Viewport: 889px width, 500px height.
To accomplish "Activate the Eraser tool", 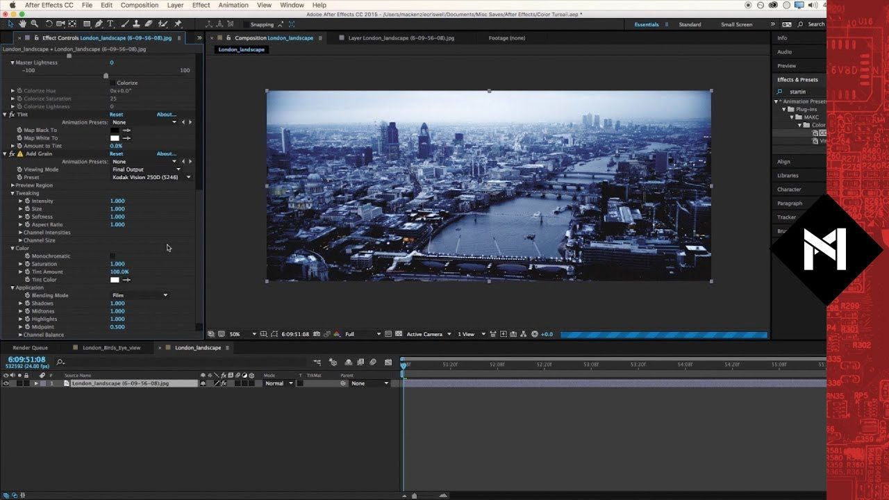I will 149,24.
